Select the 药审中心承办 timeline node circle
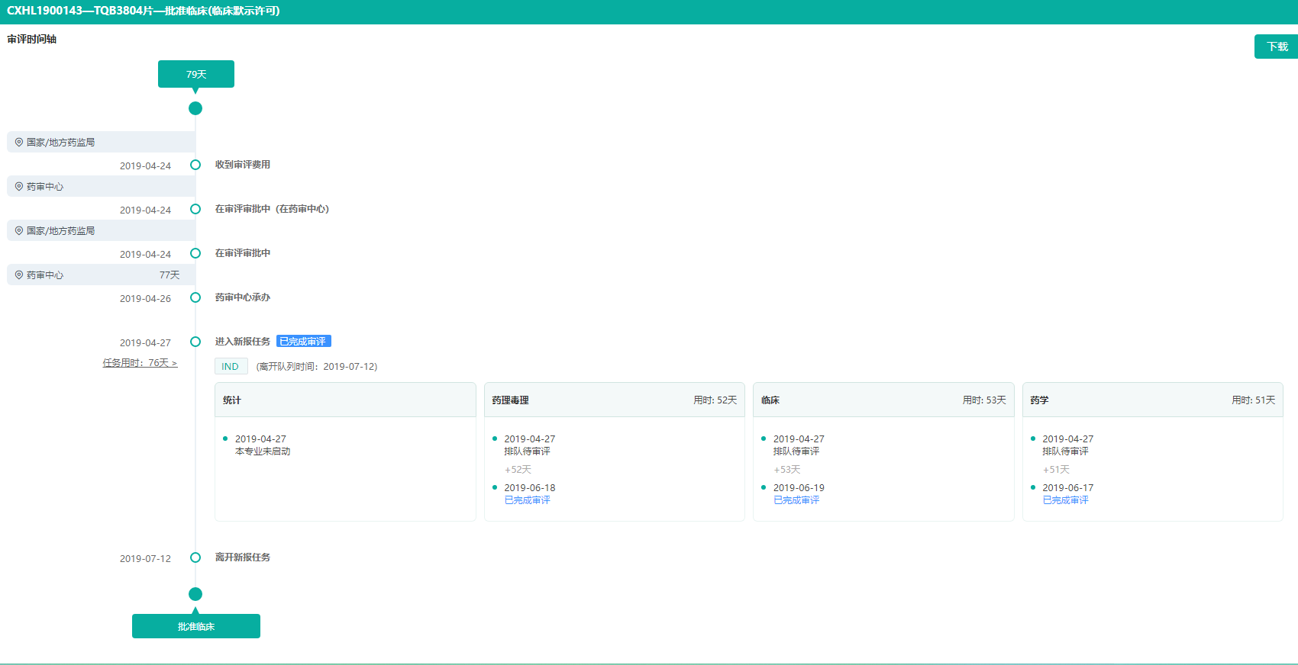This screenshot has height=665, width=1298. [195, 297]
